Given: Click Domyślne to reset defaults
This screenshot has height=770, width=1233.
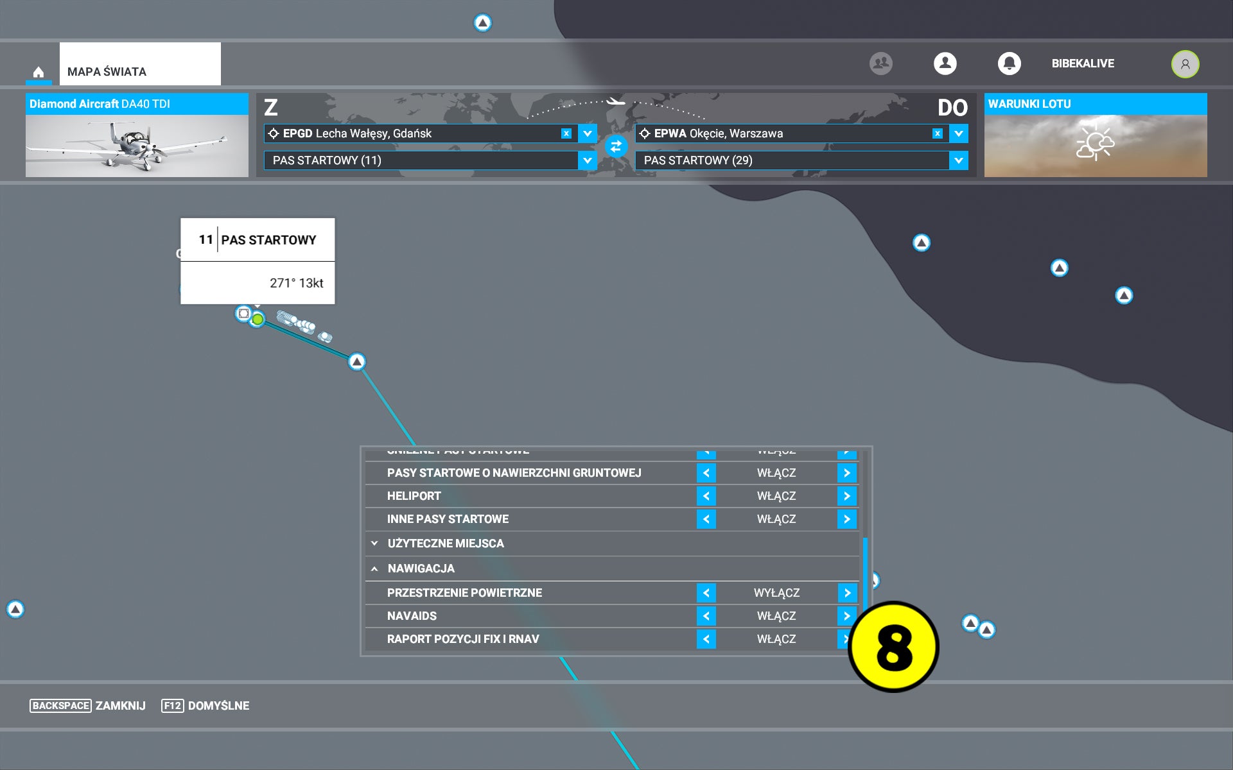Looking at the screenshot, I should 205,706.
